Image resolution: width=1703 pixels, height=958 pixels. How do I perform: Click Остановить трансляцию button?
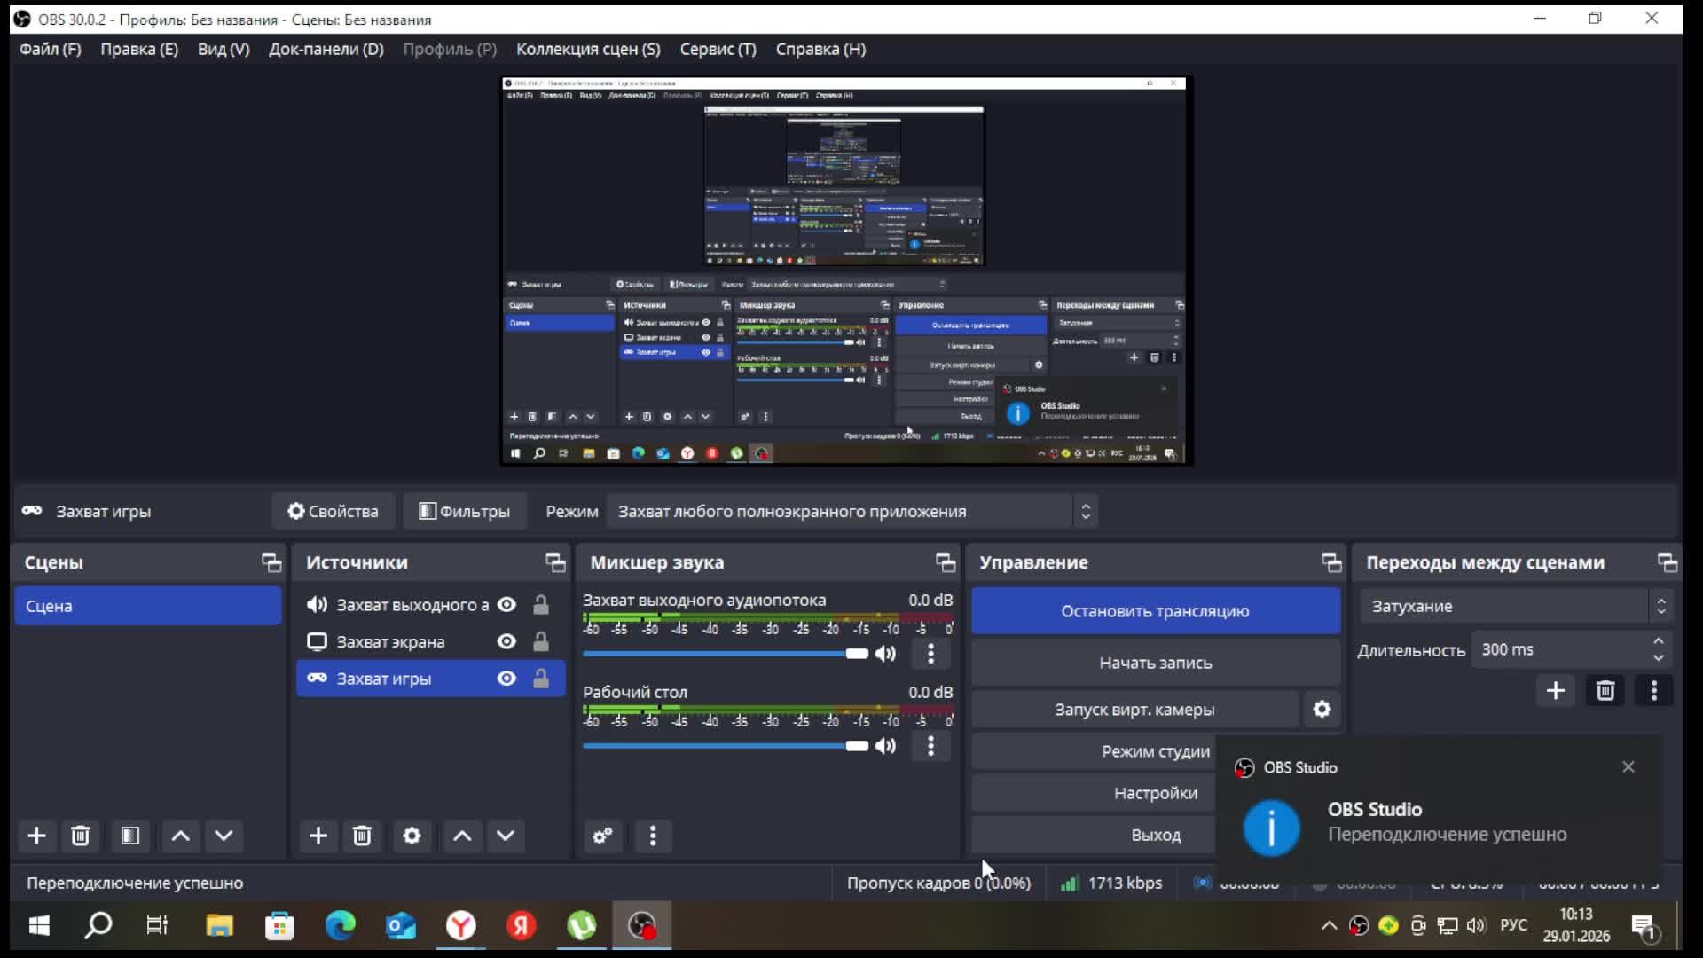pos(1155,611)
